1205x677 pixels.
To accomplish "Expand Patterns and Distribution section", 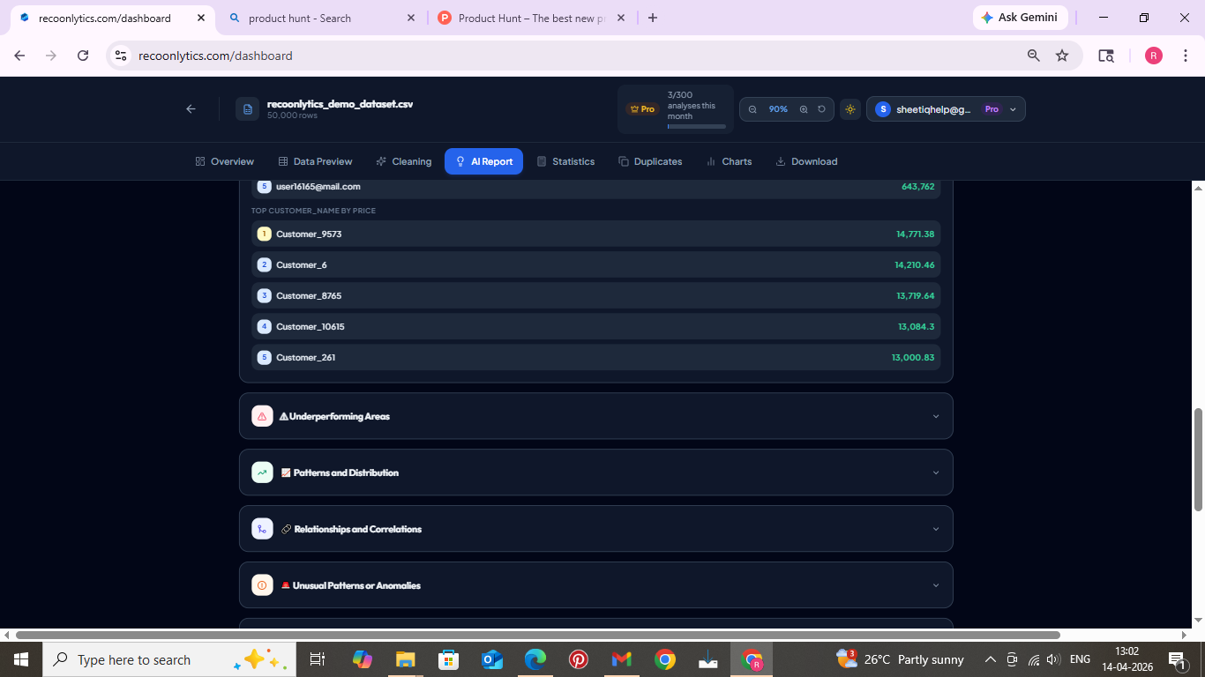I will click(x=596, y=472).
